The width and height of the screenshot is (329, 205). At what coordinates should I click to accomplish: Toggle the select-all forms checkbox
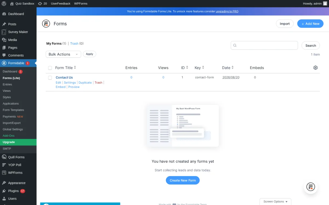coord(50,68)
